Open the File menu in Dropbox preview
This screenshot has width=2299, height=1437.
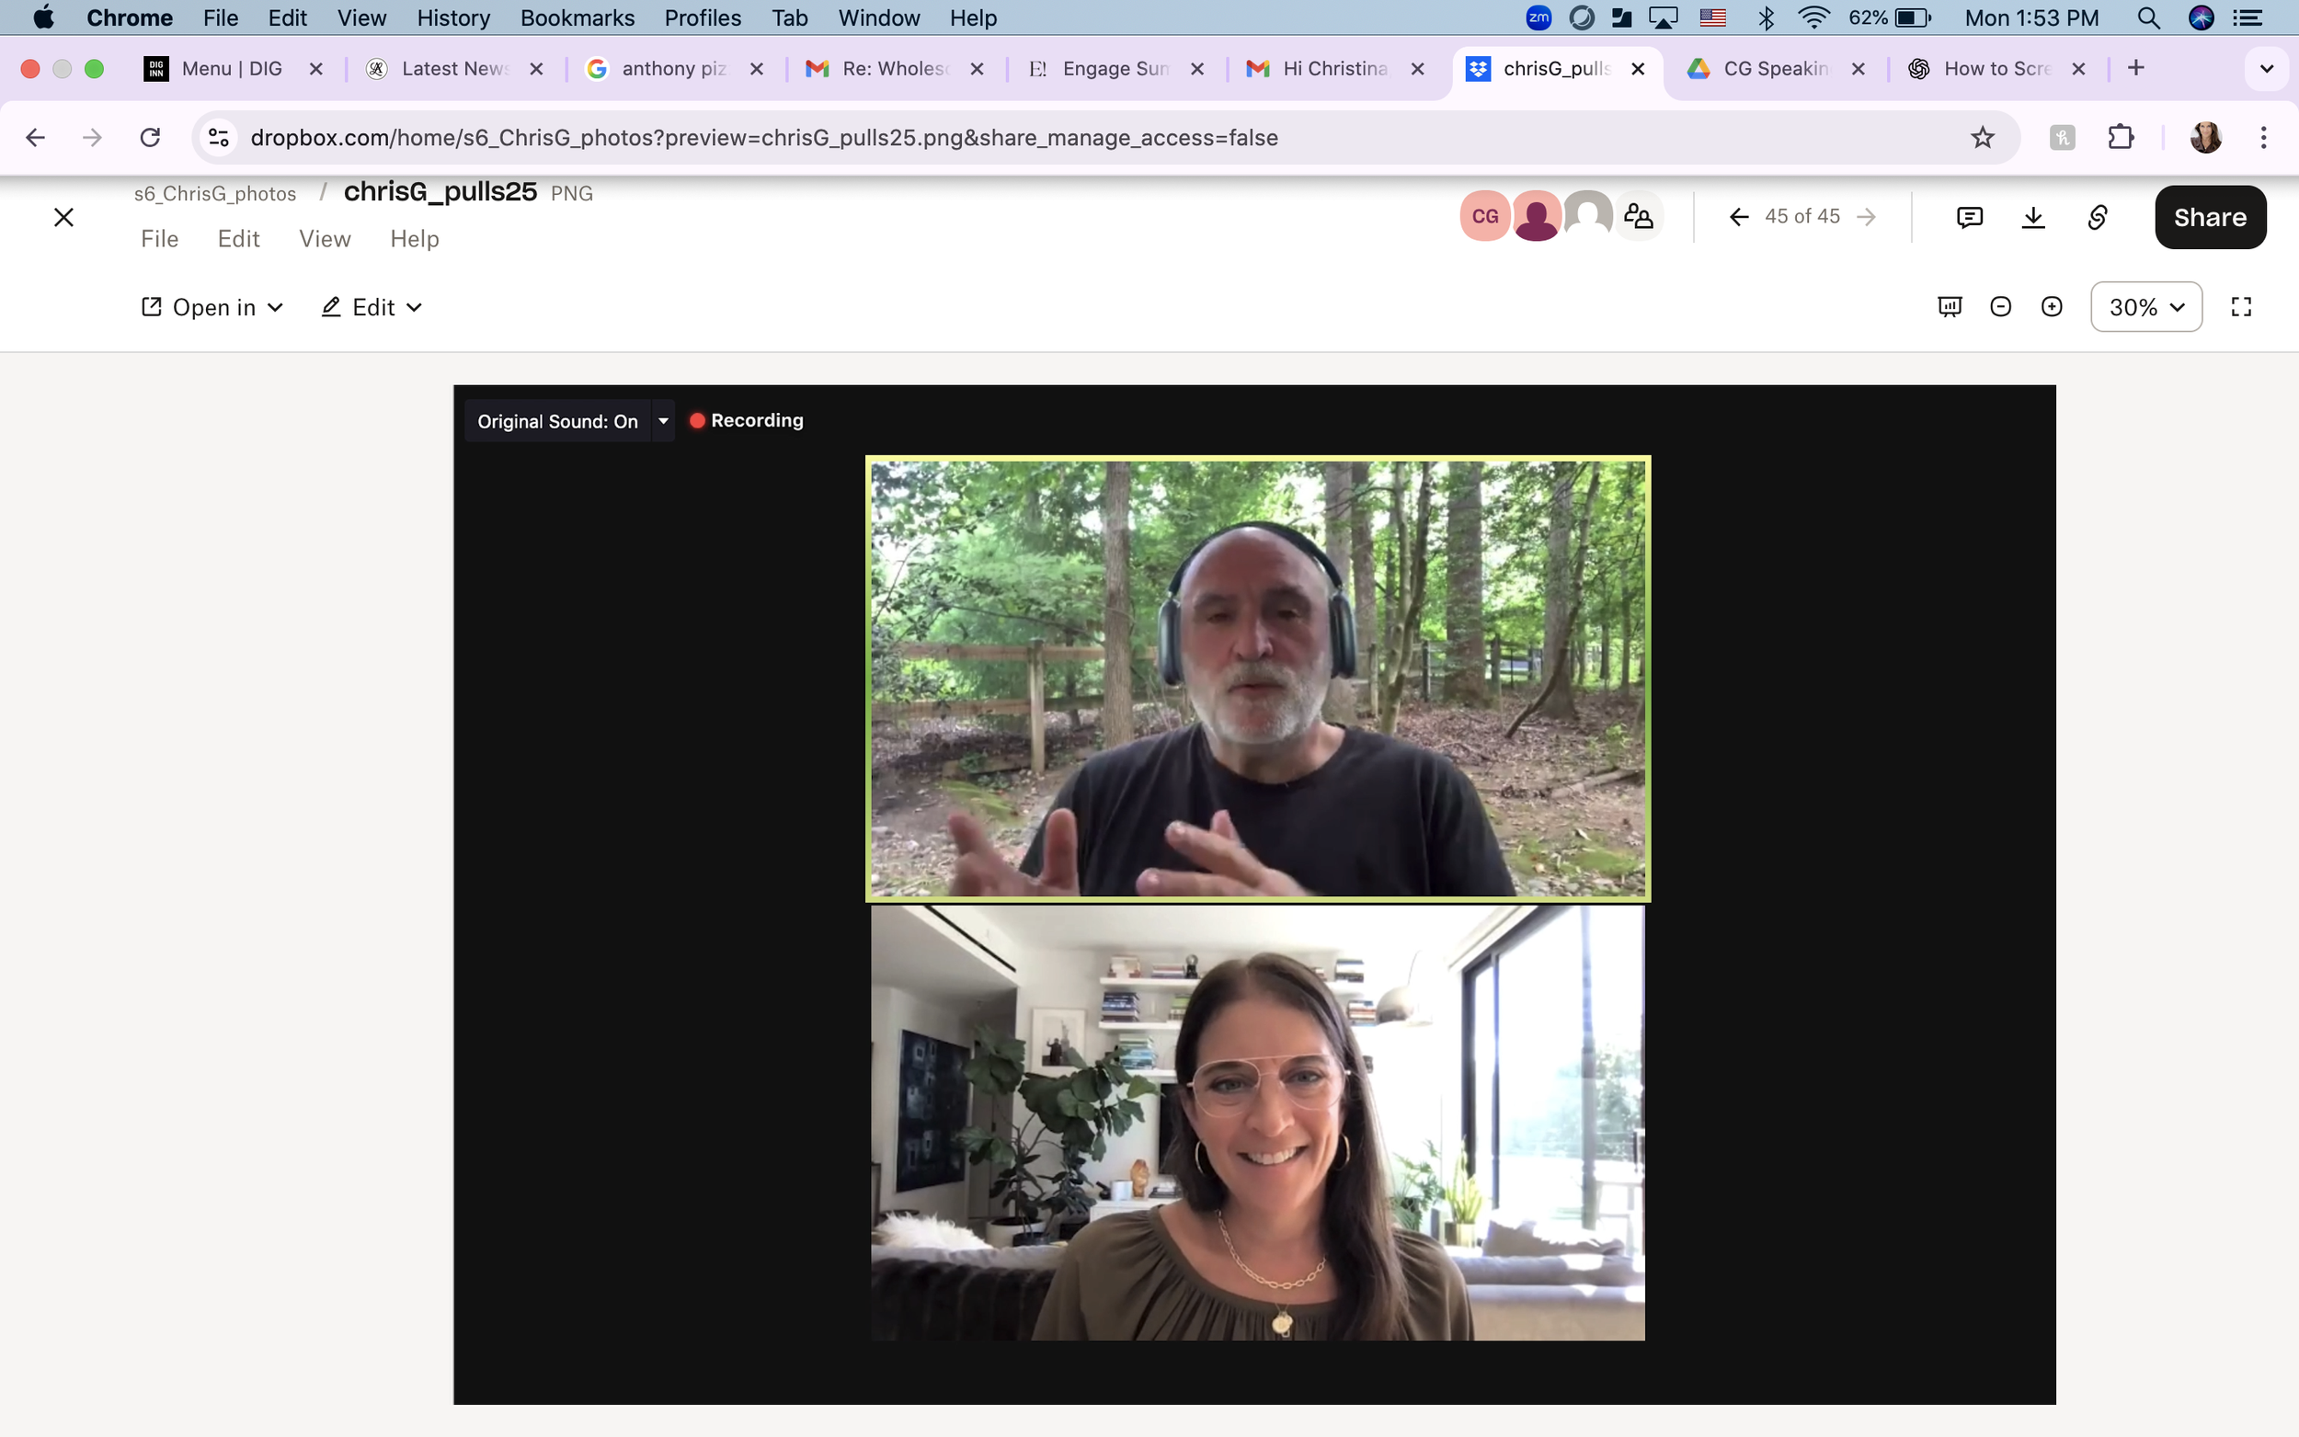[x=160, y=238]
